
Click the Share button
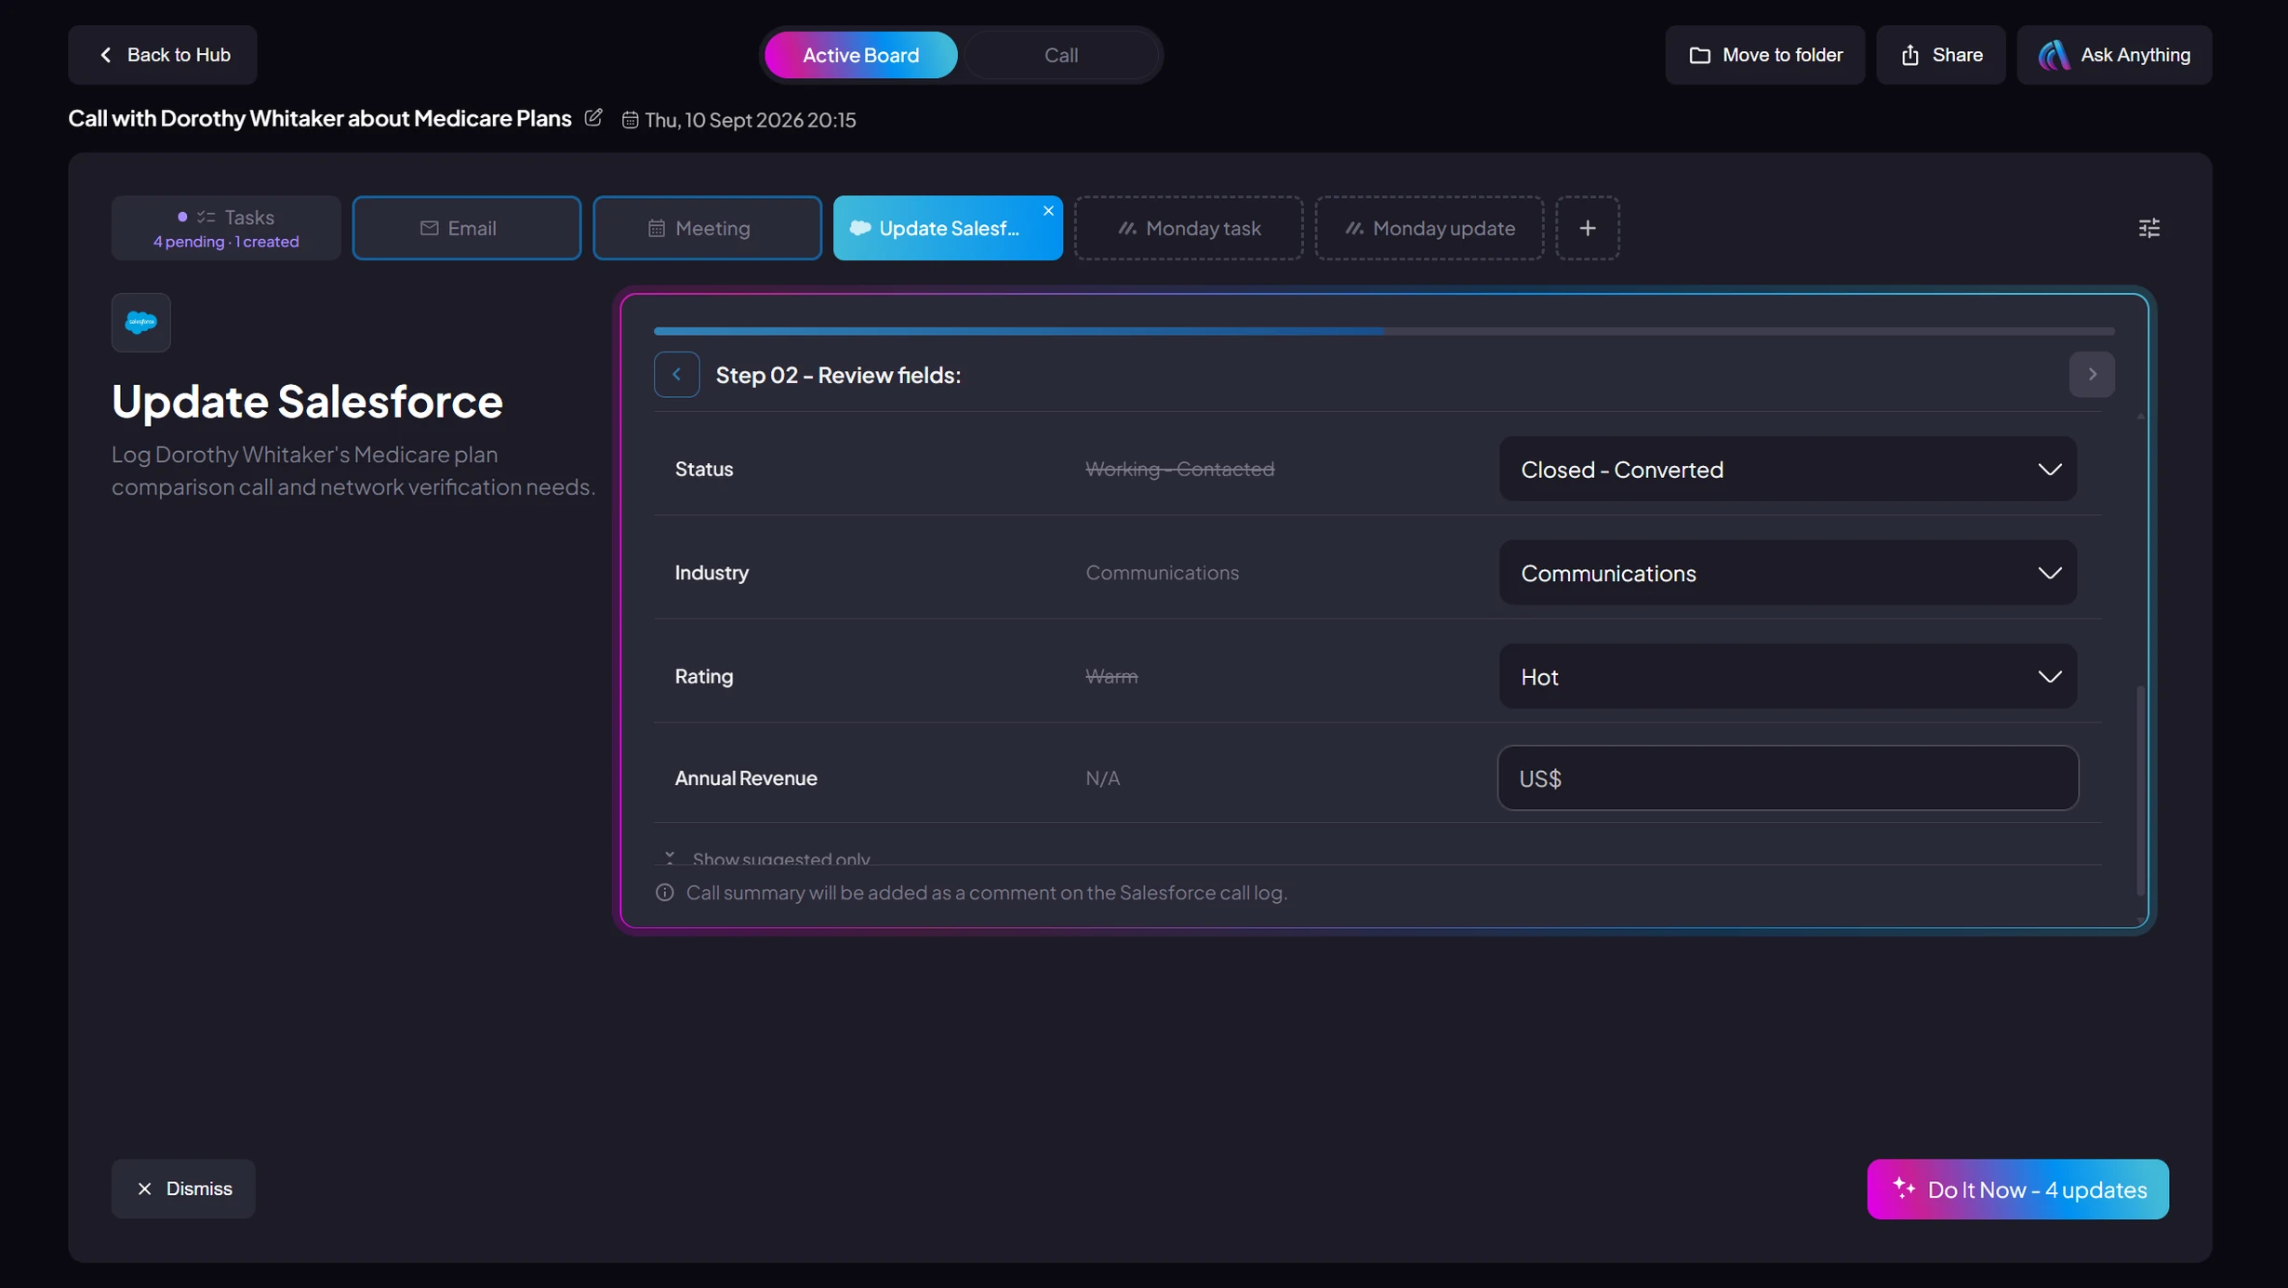pos(1940,55)
